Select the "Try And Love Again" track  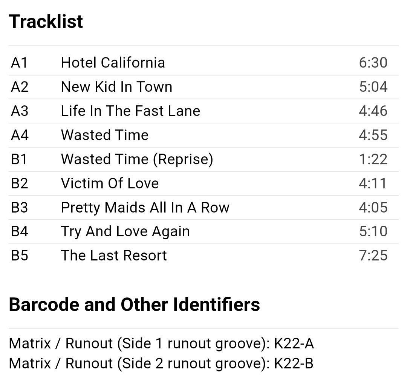[x=125, y=231]
